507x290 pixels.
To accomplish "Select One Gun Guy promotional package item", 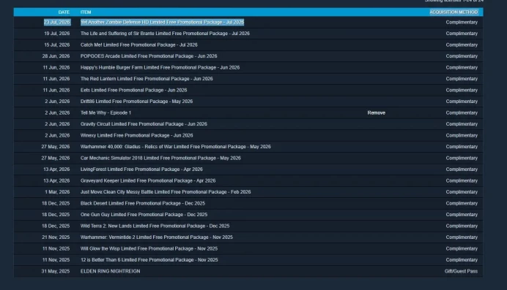I will pos(144,215).
